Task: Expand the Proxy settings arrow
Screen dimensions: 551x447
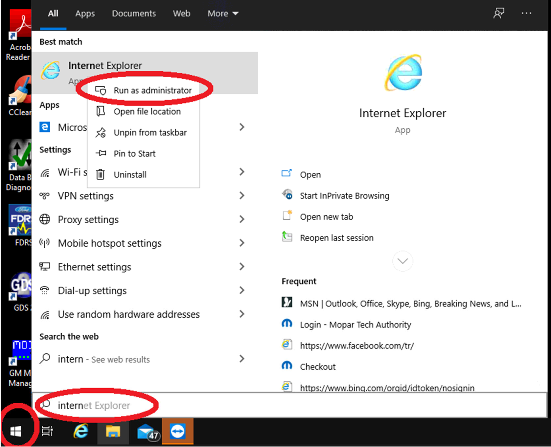Action: (242, 219)
